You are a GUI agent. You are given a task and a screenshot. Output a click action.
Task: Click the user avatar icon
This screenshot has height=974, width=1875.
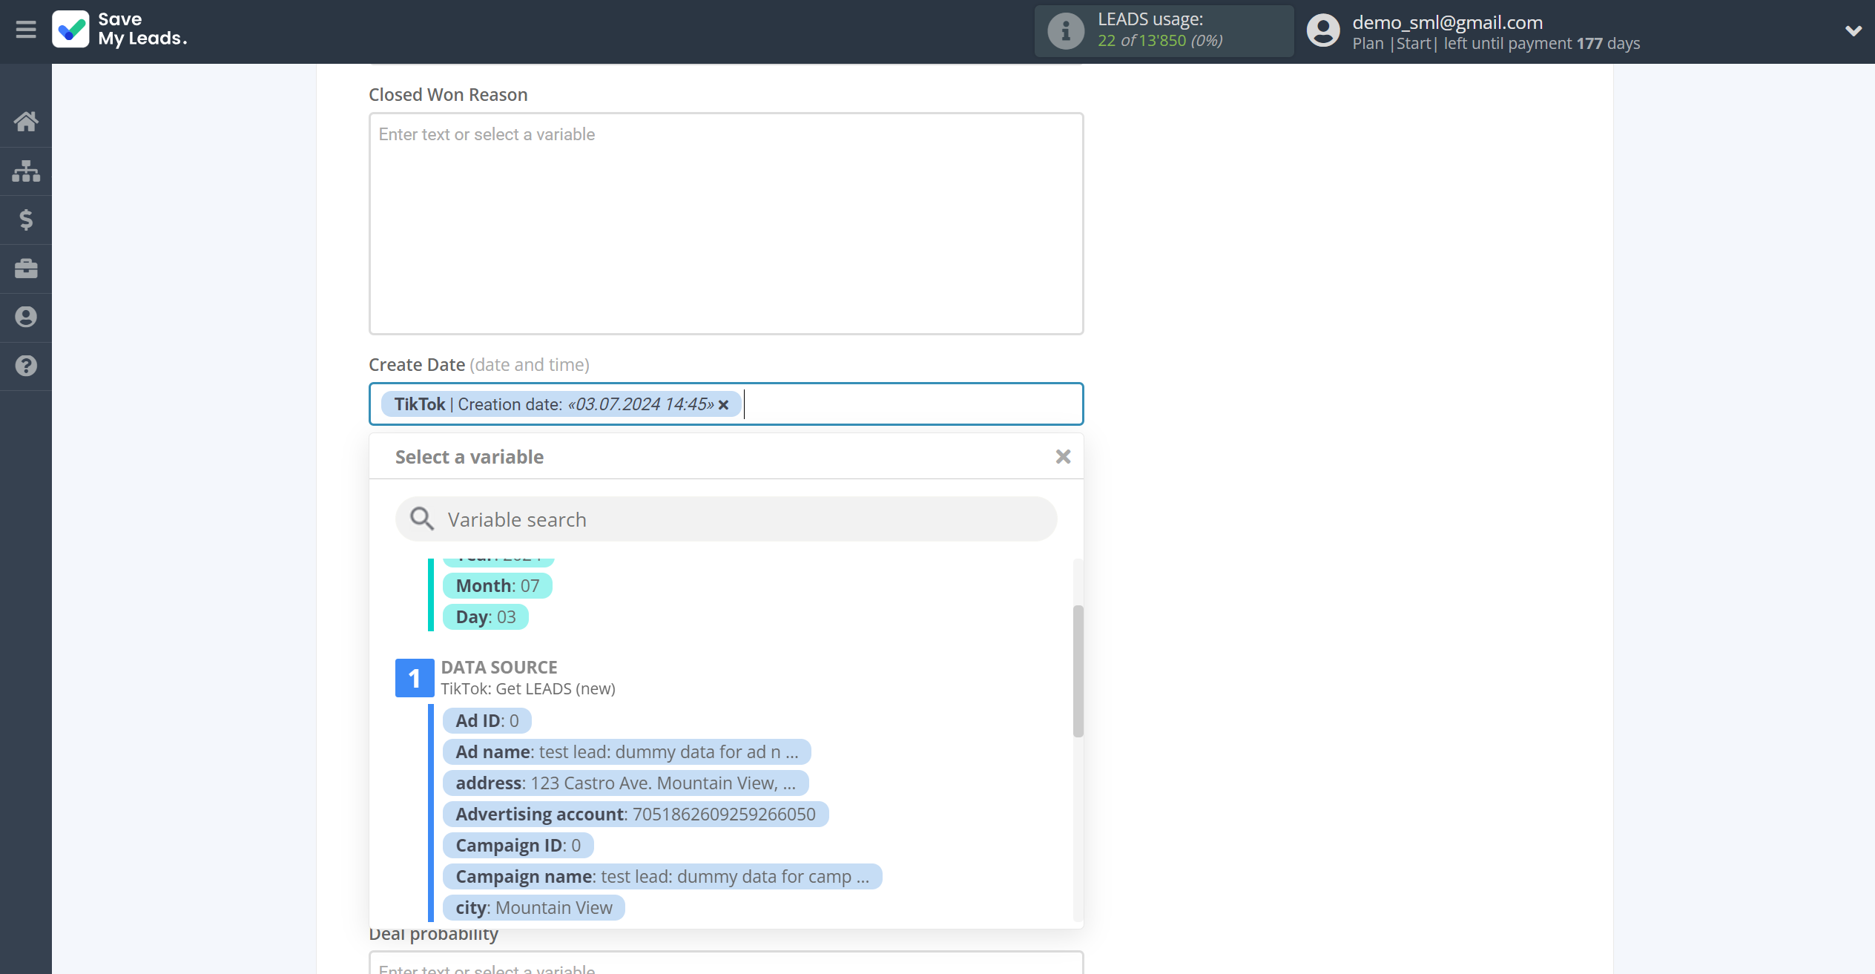coord(1323,31)
